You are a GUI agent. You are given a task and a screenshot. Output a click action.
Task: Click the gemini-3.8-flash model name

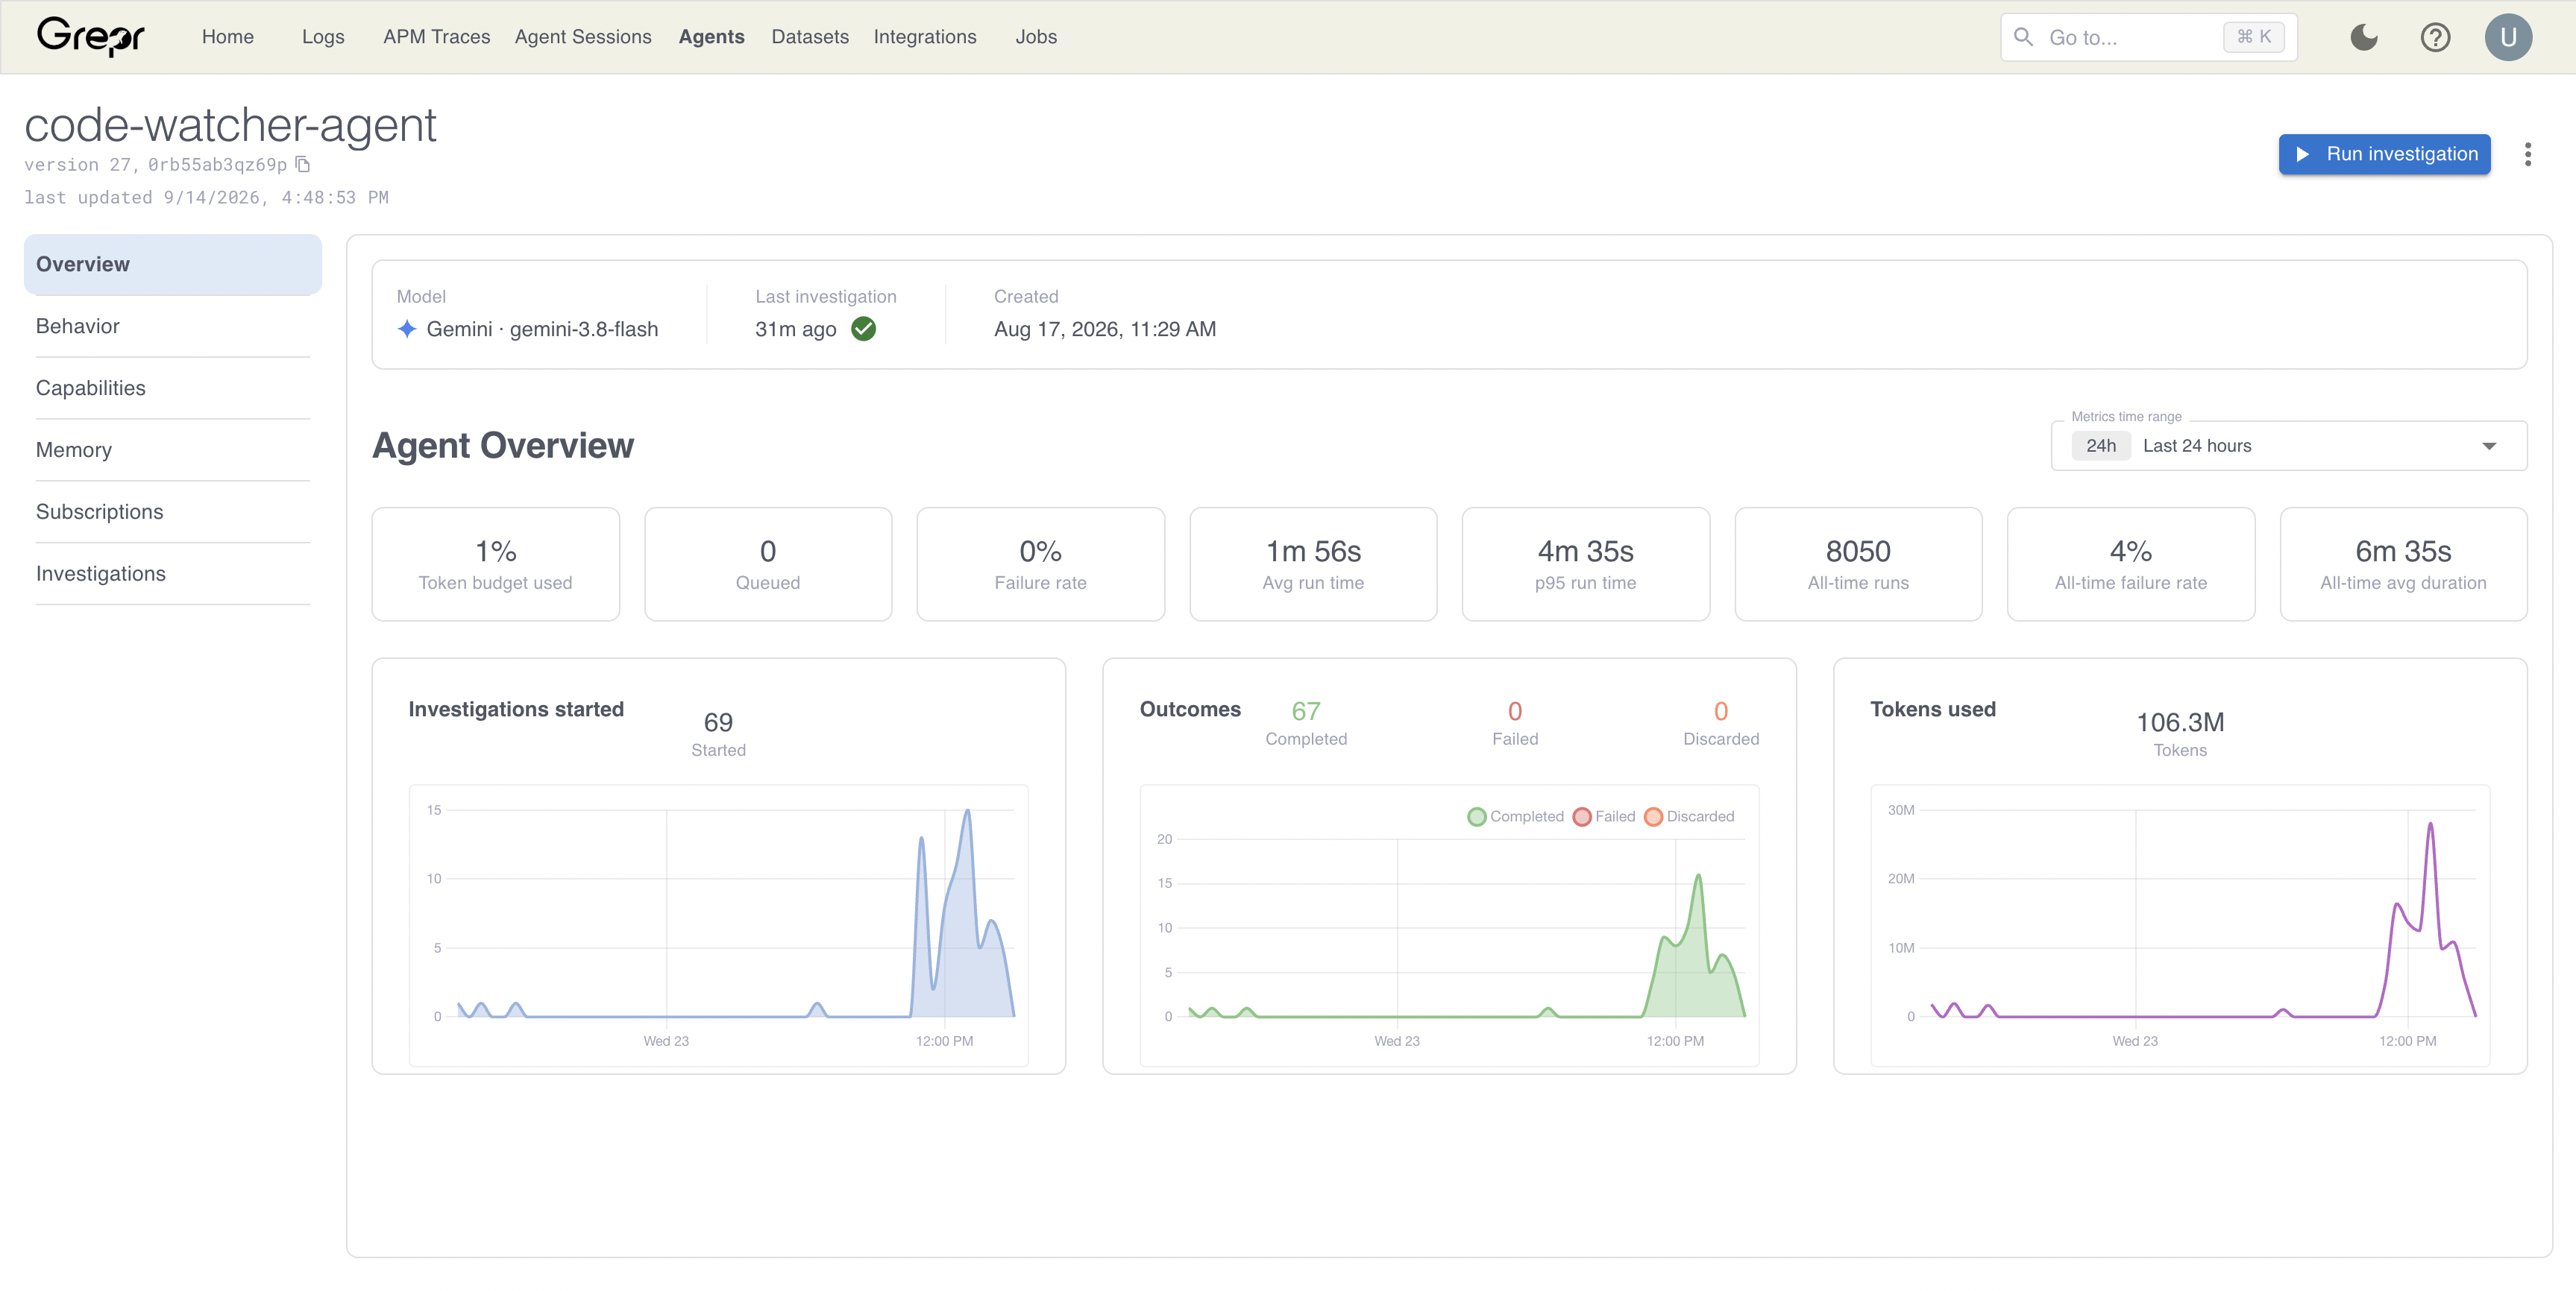(x=584, y=329)
